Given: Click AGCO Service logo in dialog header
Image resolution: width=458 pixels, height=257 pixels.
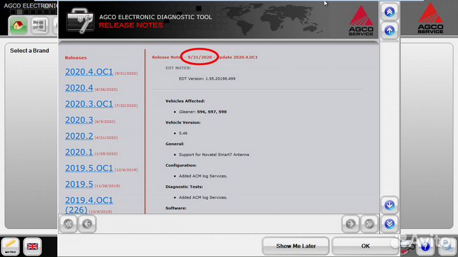Looking at the screenshot, I should pyautogui.click(x=361, y=21).
